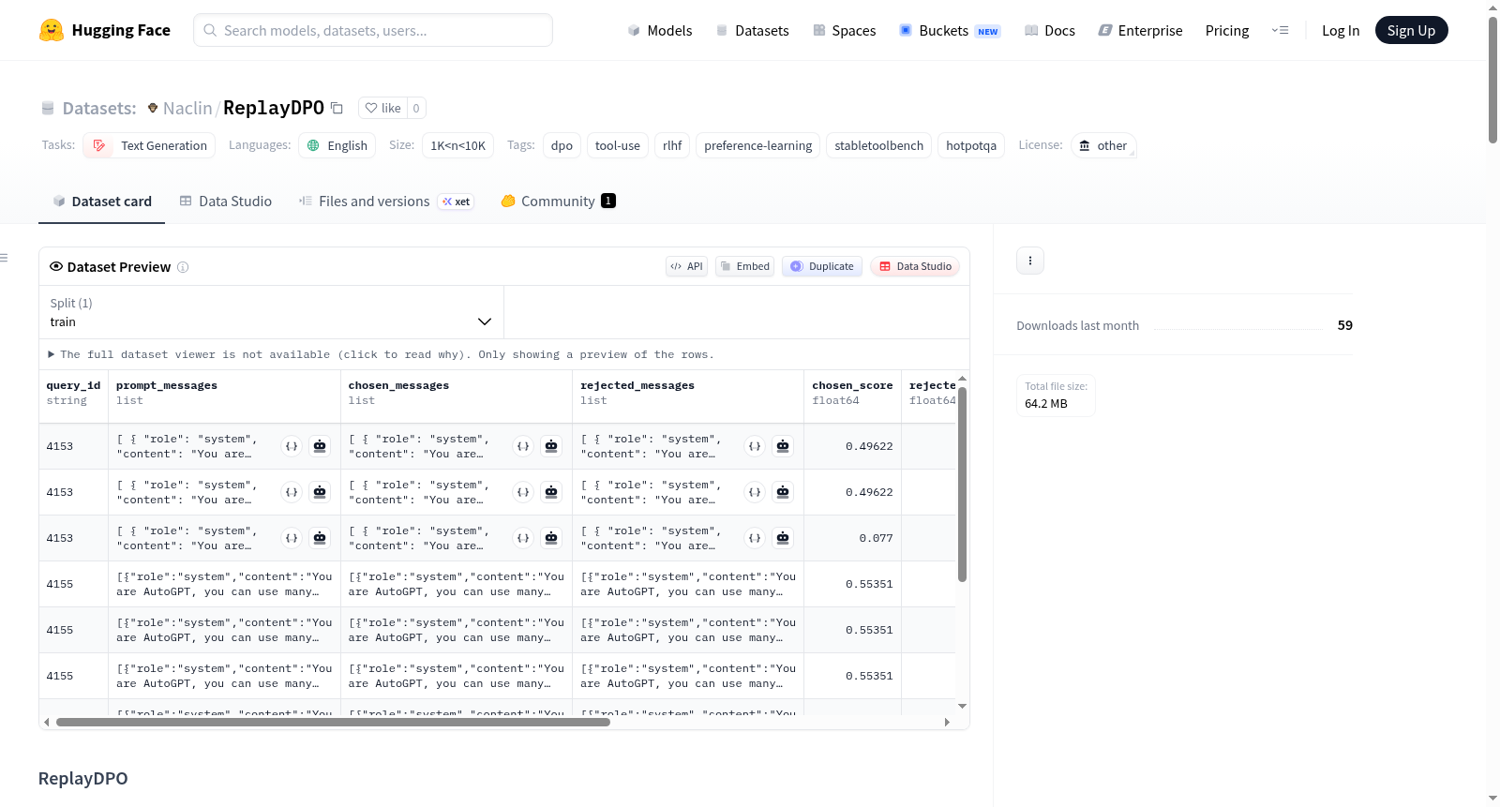Filter by Text Generation task tag

pyautogui.click(x=149, y=145)
